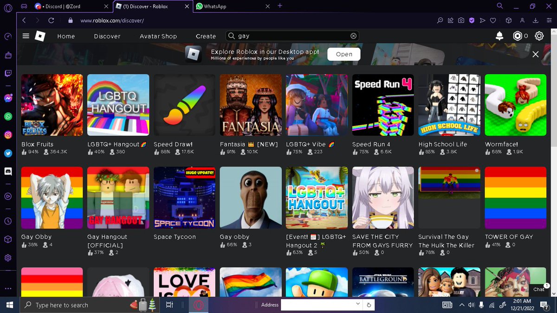
Task: Open WhatsApp in the browser sidebar
Action: pyautogui.click(x=8, y=116)
